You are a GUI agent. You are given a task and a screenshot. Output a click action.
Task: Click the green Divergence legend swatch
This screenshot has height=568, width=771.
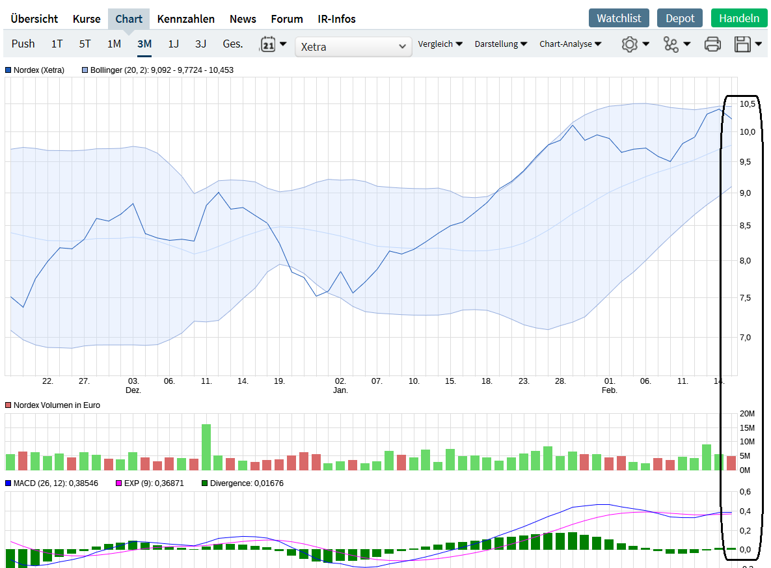pyautogui.click(x=204, y=483)
